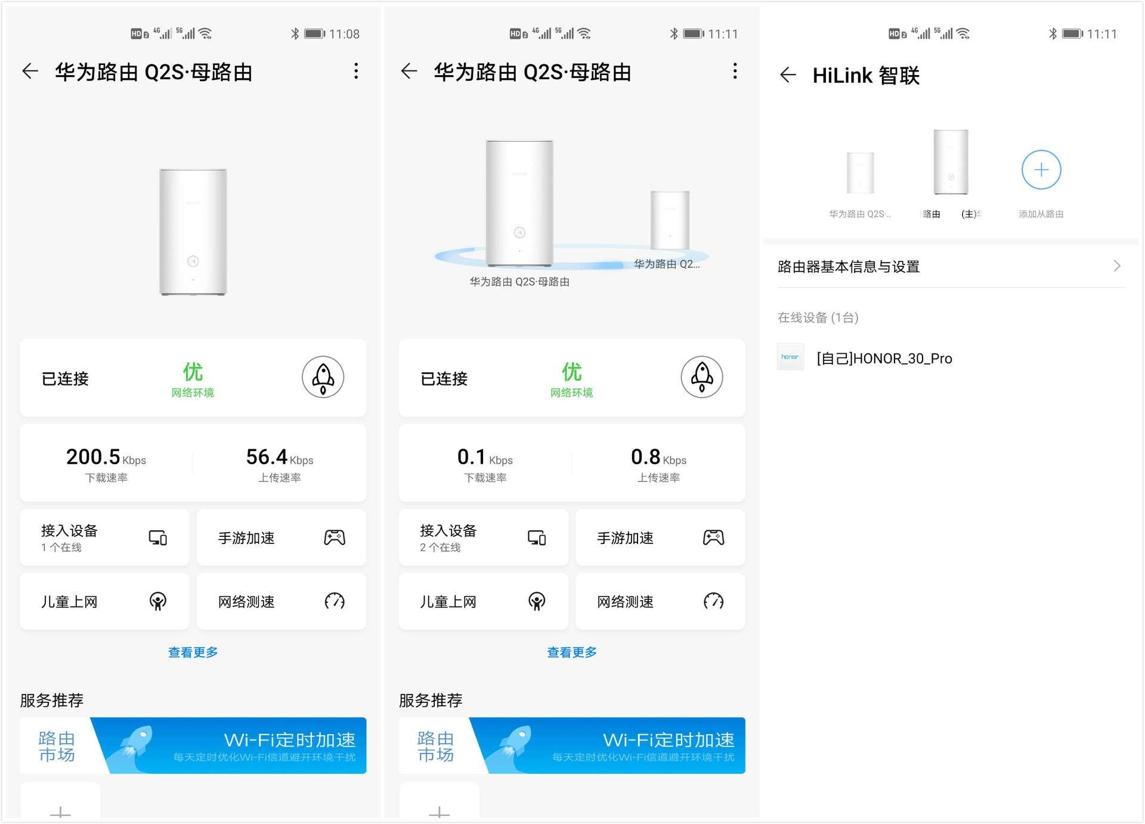1145x824 pixels.
Task: Tap 0.1 Kbps 下载速率 value
Action: click(x=485, y=458)
